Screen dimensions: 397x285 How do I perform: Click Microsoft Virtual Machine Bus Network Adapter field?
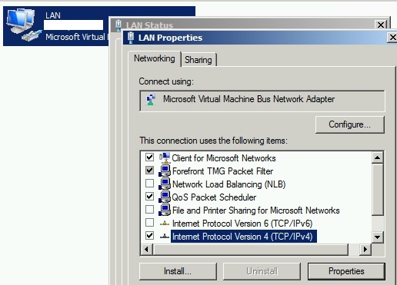point(262,101)
